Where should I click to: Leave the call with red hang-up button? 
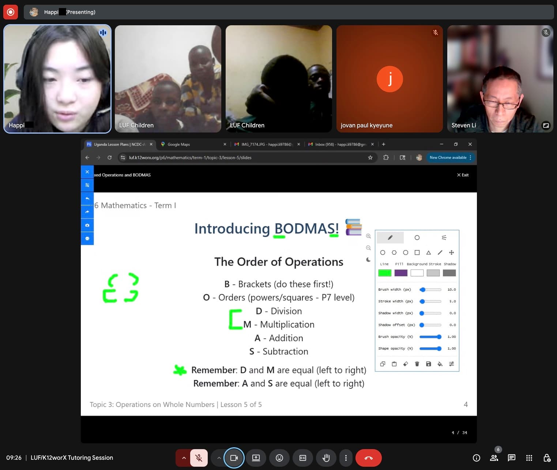point(369,458)
